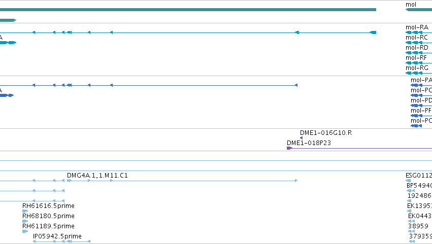Click the mol-RD exon glyphs
Viewport: 432px width, 244px height.
pyautogui.click(x=414, y=53)
